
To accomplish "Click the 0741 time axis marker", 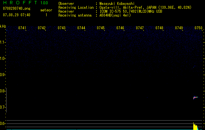I will point(22,28).
